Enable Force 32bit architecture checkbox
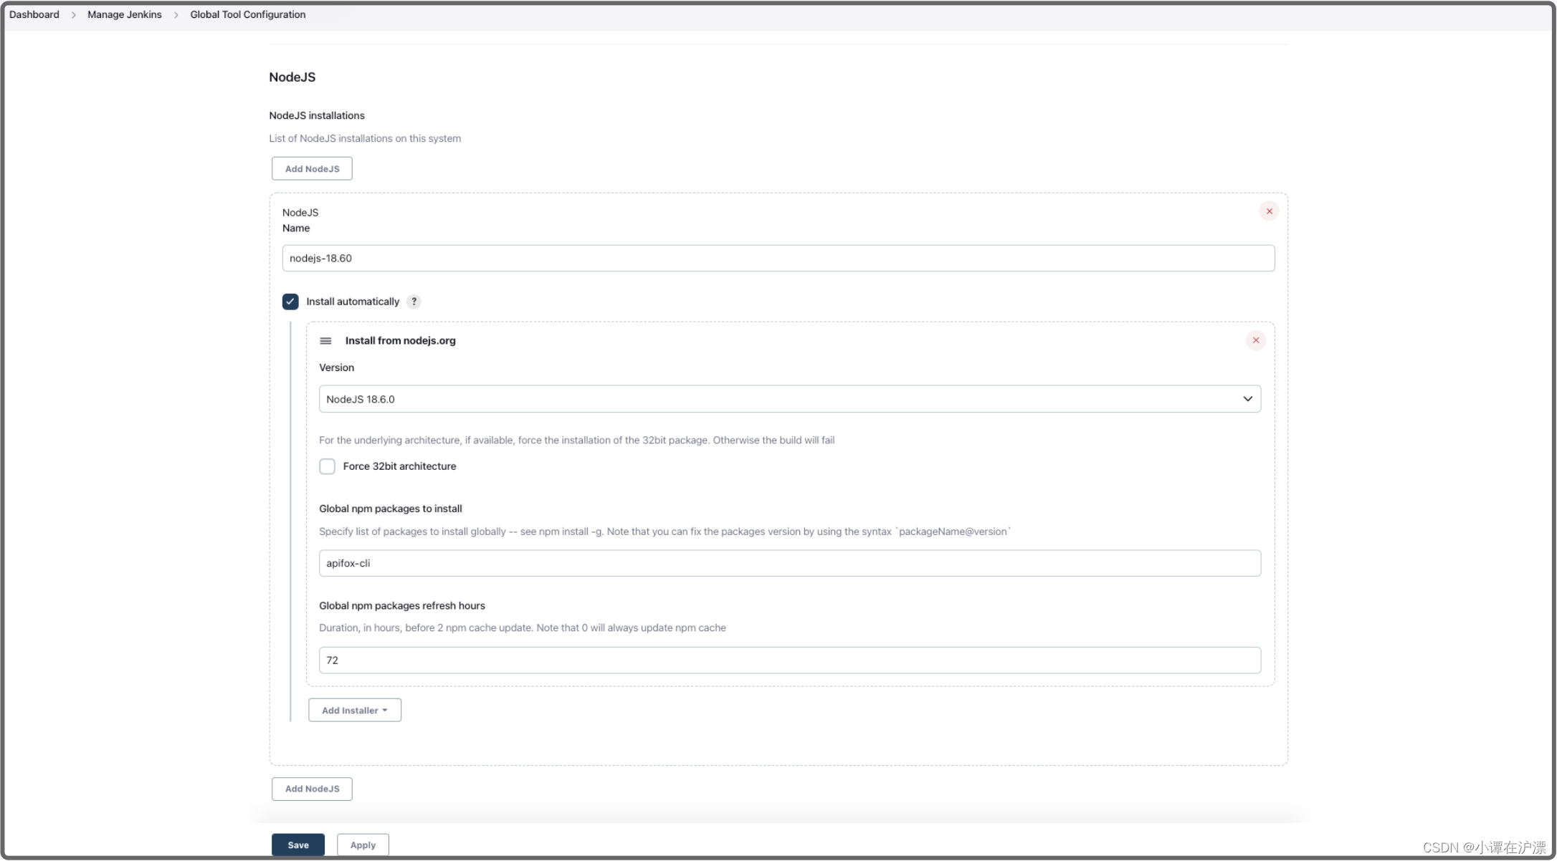This screenshot has width=1557, height=861. tap(327, 466)
